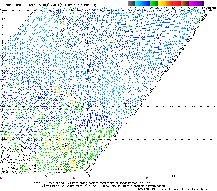The width and height of the screenshot is (217, 191).
Task: Click the 'Rapidscat Corrected Winds(12.5KM)' title text
Action: 34,5
